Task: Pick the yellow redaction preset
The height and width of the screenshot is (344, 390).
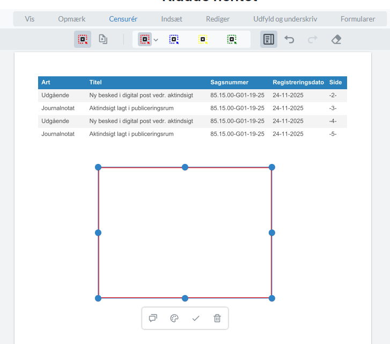Action: pyautogui.click(x=203, y=39)
